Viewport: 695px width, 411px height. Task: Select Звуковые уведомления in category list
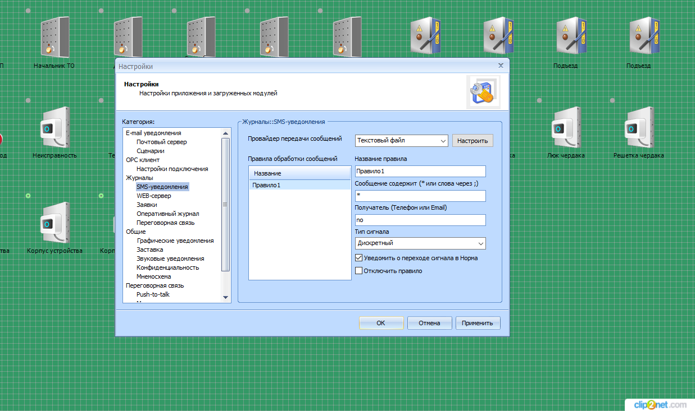(x=170, y=258)
